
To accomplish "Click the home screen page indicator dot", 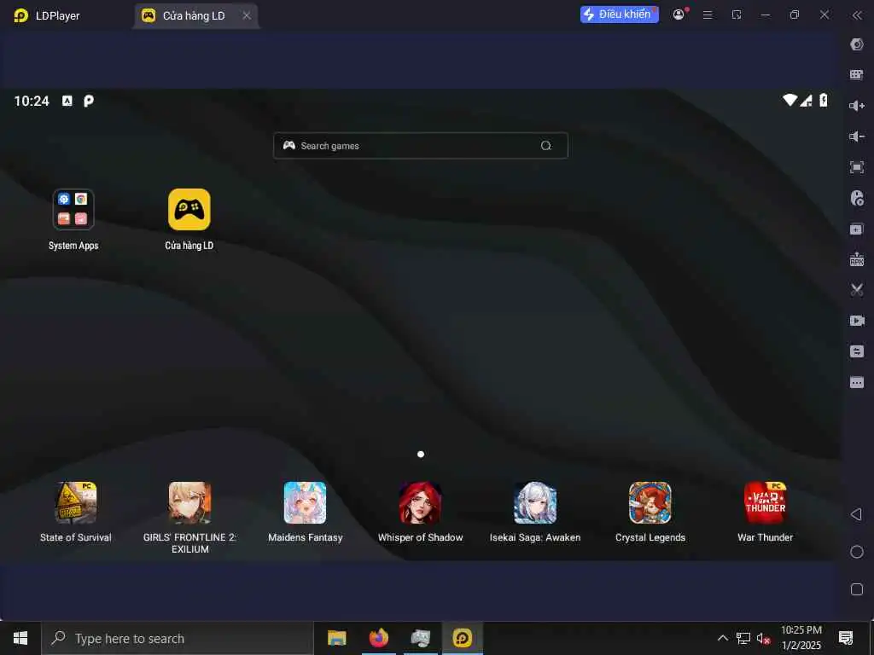I will click(x=421, y=454).
